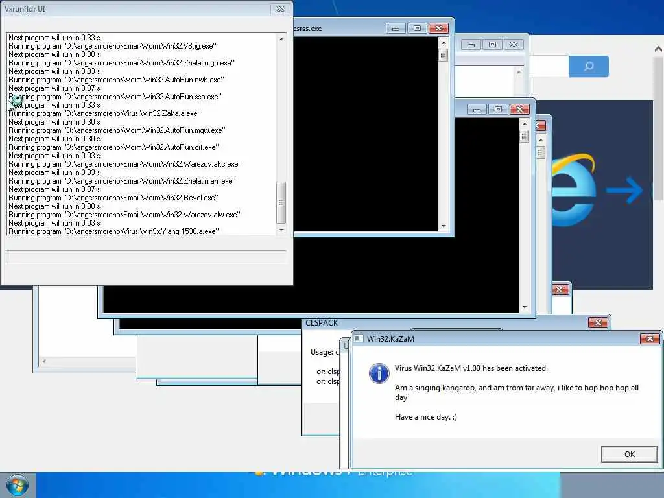Click OK in the Win32.KaZaM dialog
This screenshot has height=498, width=664.
[629, 454]
